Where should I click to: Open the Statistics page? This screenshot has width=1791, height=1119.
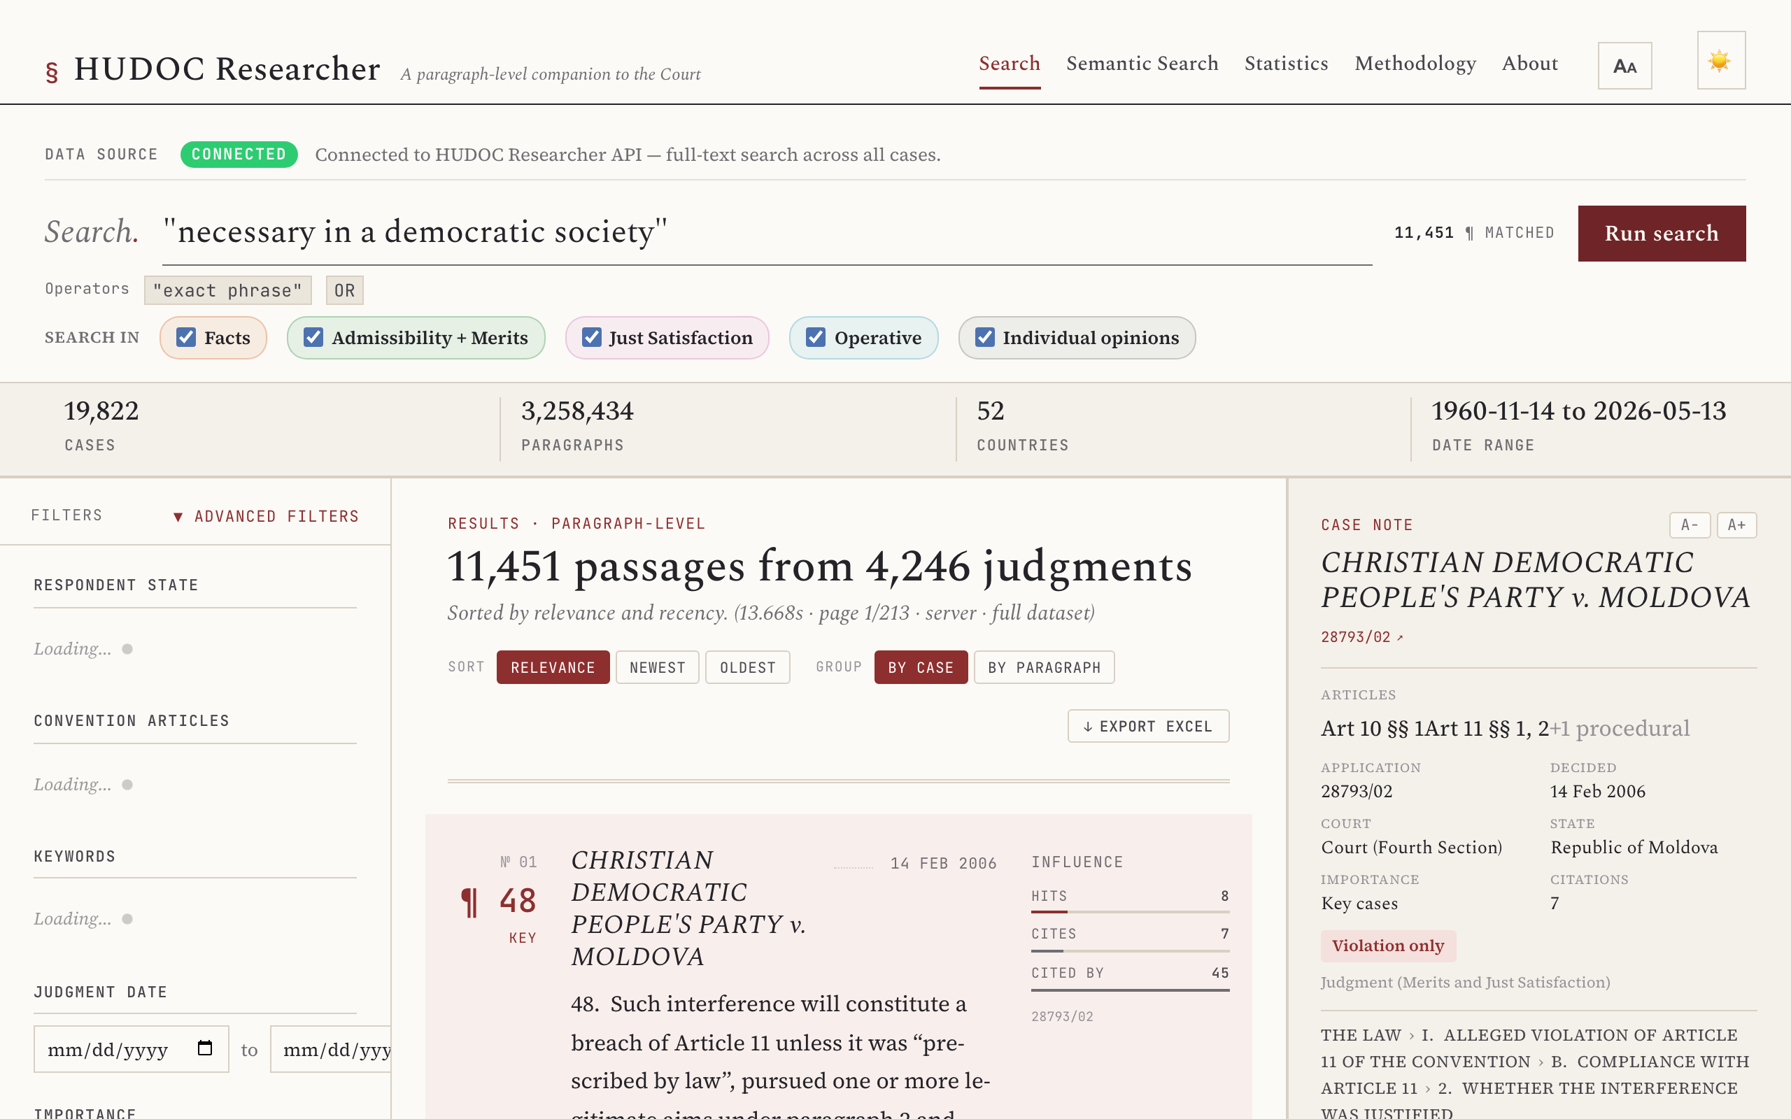click(x=1287, y=64)
